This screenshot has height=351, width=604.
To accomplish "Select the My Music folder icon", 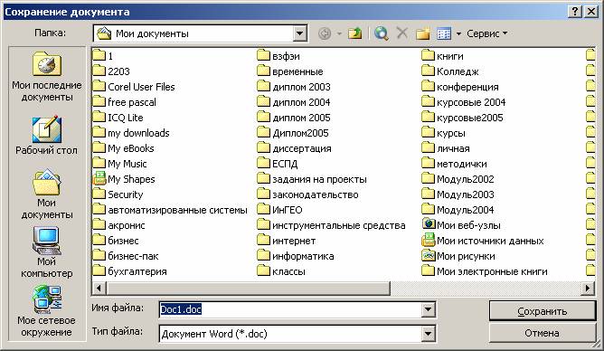I will click(x=99, y=164).
